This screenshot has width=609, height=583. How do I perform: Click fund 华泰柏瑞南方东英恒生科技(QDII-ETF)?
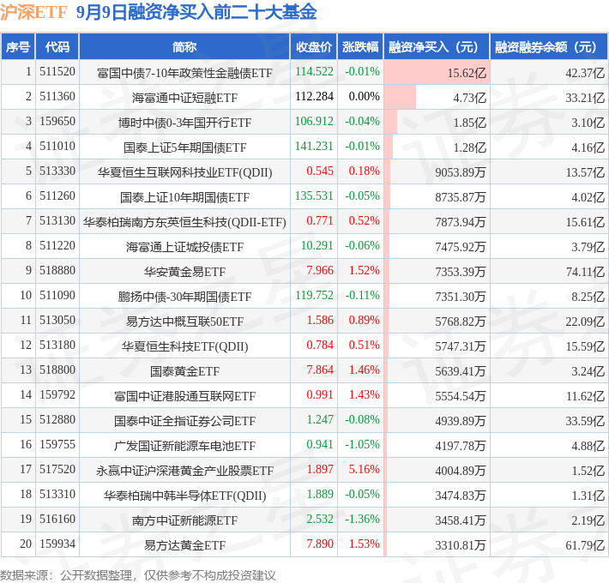point(184,222)
